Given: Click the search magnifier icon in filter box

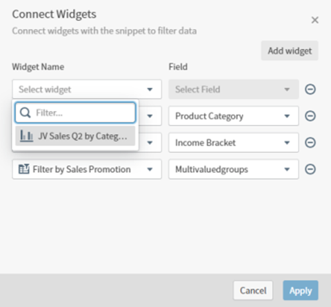Looking at the screenshot, I should tap(25, 112).
